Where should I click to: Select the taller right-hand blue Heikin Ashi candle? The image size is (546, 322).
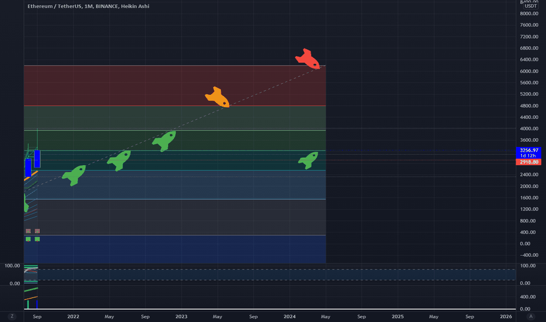click(x=37, y=159)
